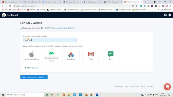Open the notification center
The width and height of the screenshot is (173, 97).
coord(169,95)
